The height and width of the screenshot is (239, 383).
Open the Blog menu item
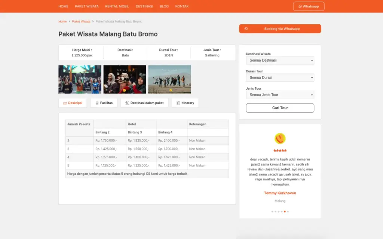pos(164,6)
